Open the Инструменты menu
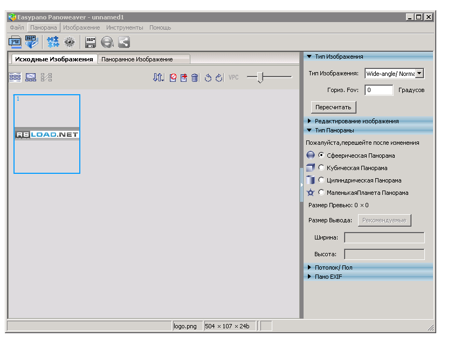 click(x=125, y=27)
